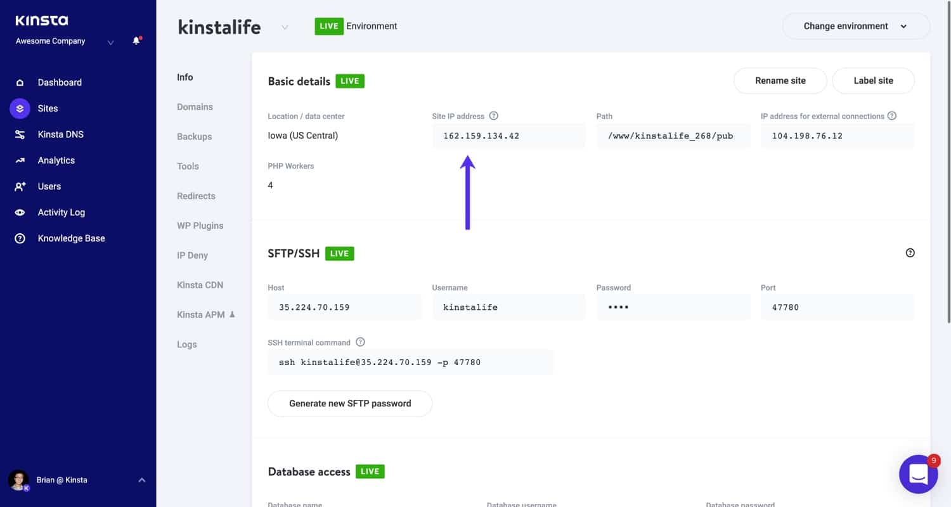Click the external IP field 104.198.76.12

coord(838,136)
